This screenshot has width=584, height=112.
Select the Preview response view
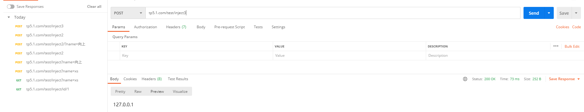pyautogui.click(x=157, y=92)
